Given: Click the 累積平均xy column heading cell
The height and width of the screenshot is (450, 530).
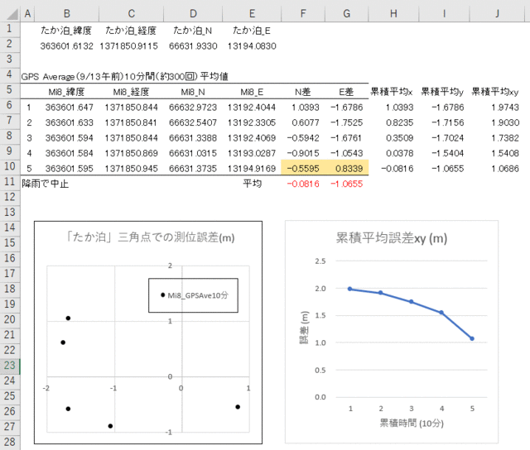Looking at the screenshot, I should tap(495, 91).
